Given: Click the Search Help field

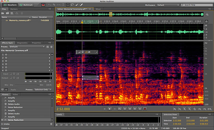Looking at the screenshot, I should tap(197, 5).
